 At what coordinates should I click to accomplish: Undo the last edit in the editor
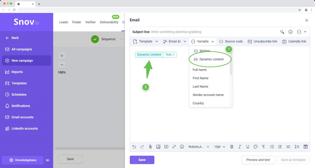pyautogui.click(x=134, y=147)
